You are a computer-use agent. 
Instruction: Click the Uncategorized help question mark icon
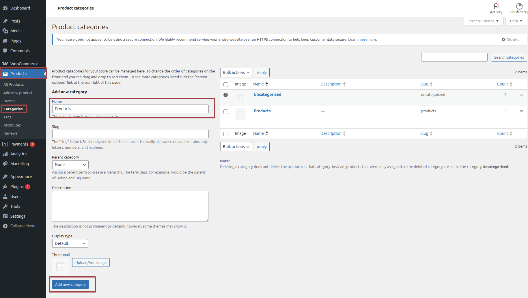(226, 95)
